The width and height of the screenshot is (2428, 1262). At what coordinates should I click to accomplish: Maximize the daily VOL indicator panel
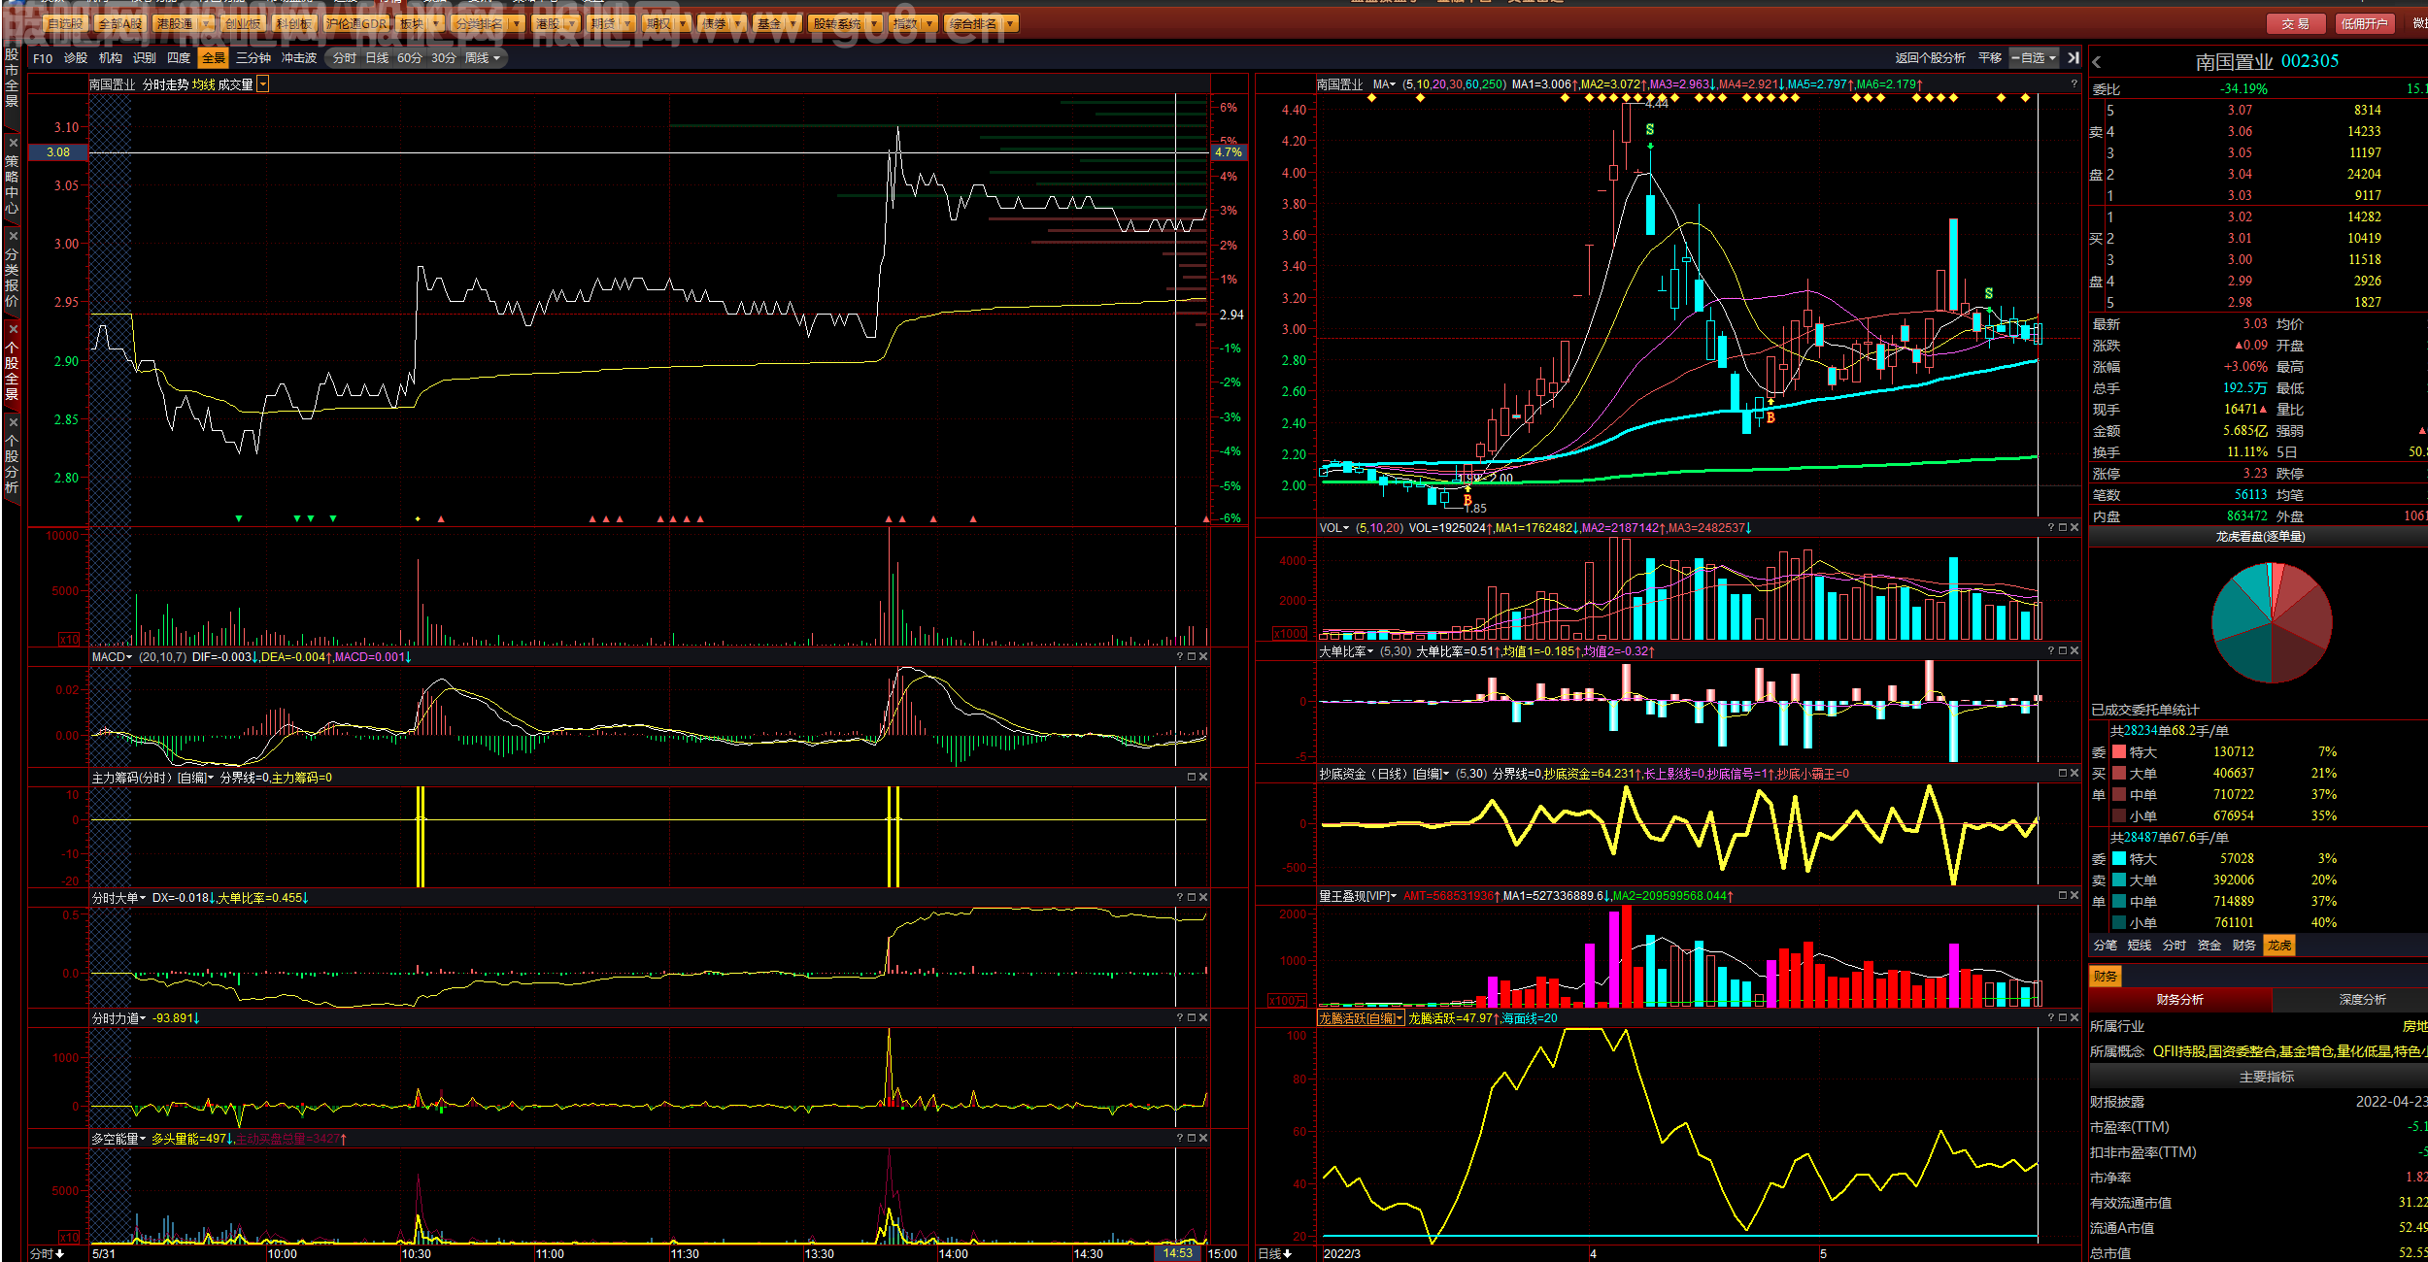point(2063,528)
